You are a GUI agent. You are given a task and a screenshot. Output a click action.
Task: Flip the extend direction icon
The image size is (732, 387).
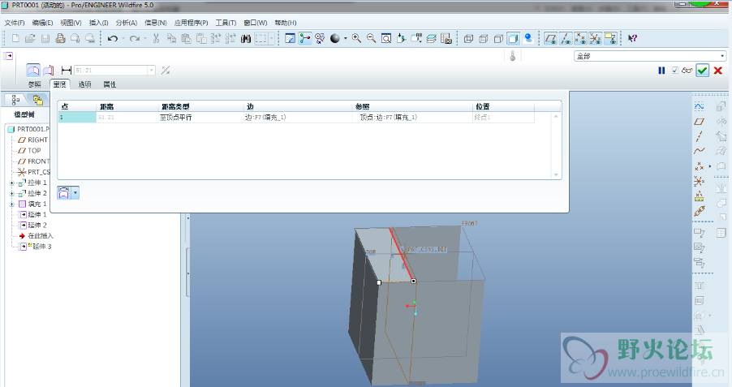coord(166,71)
